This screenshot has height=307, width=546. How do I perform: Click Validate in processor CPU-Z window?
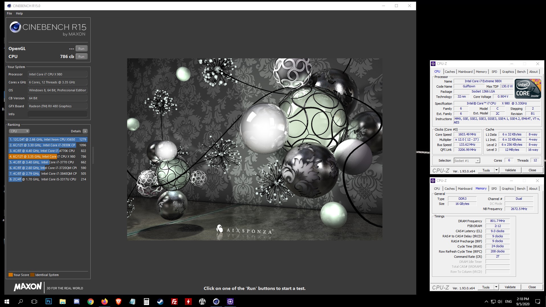click(510, 170)
